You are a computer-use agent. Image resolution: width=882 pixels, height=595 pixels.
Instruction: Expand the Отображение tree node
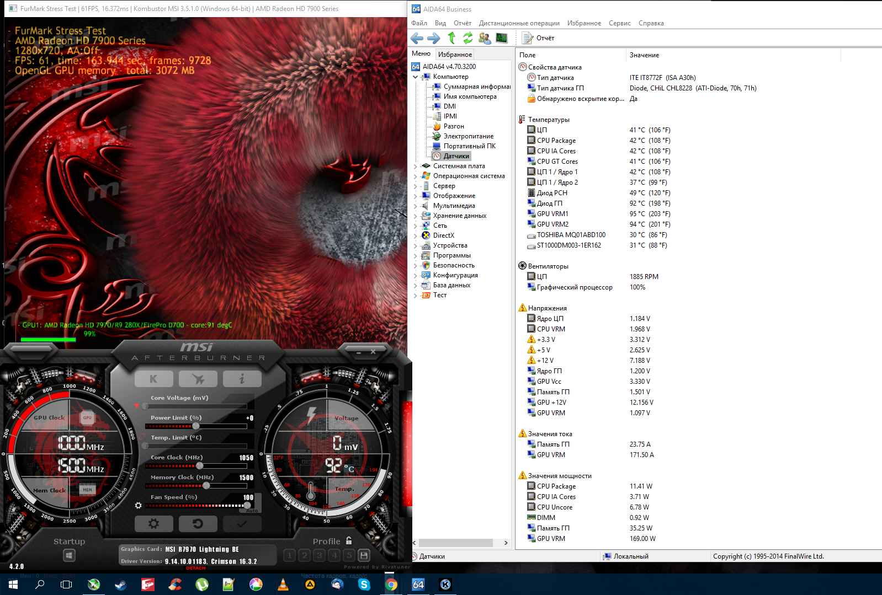click(416, 196)
